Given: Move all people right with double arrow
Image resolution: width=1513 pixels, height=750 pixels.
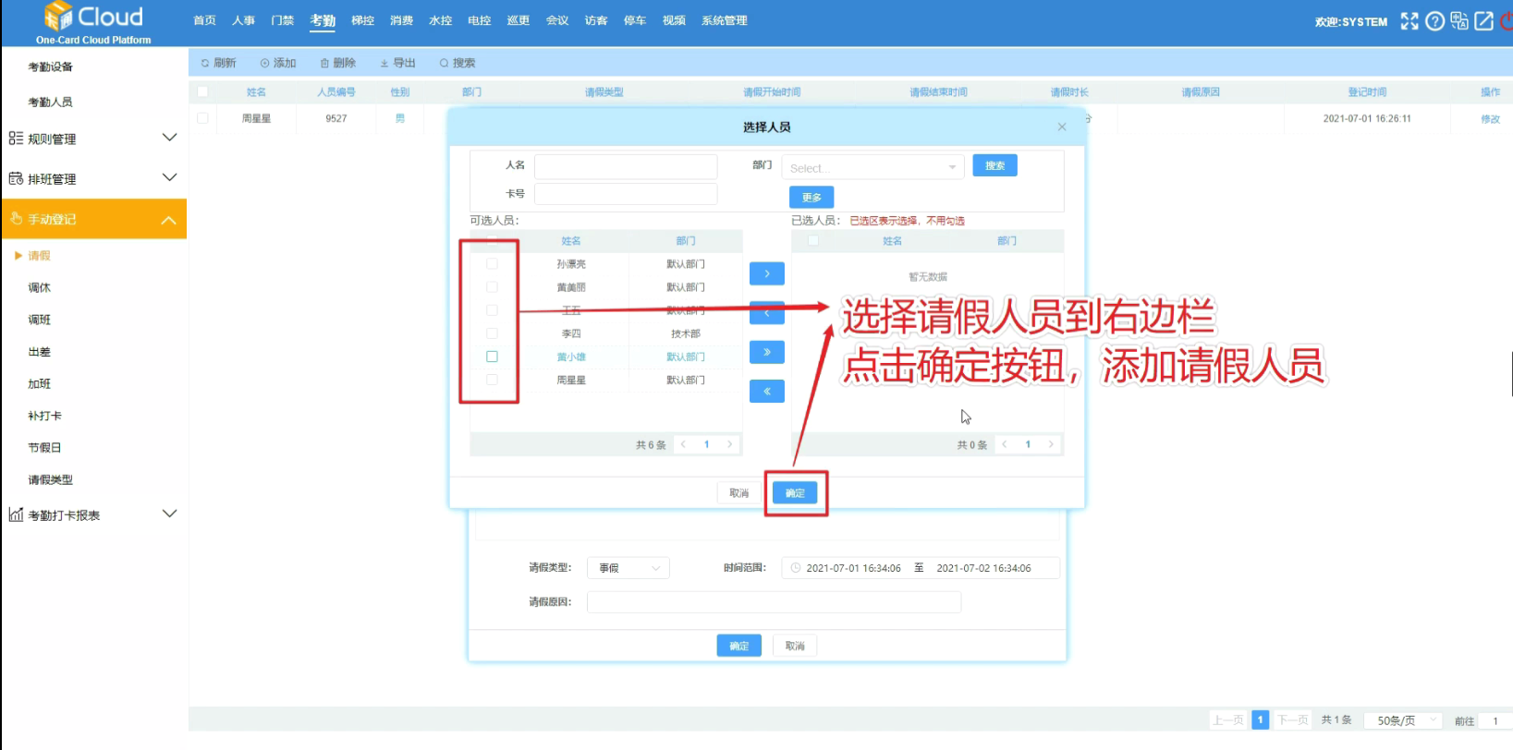Looking at the screenshot, I should coord(767,352).
